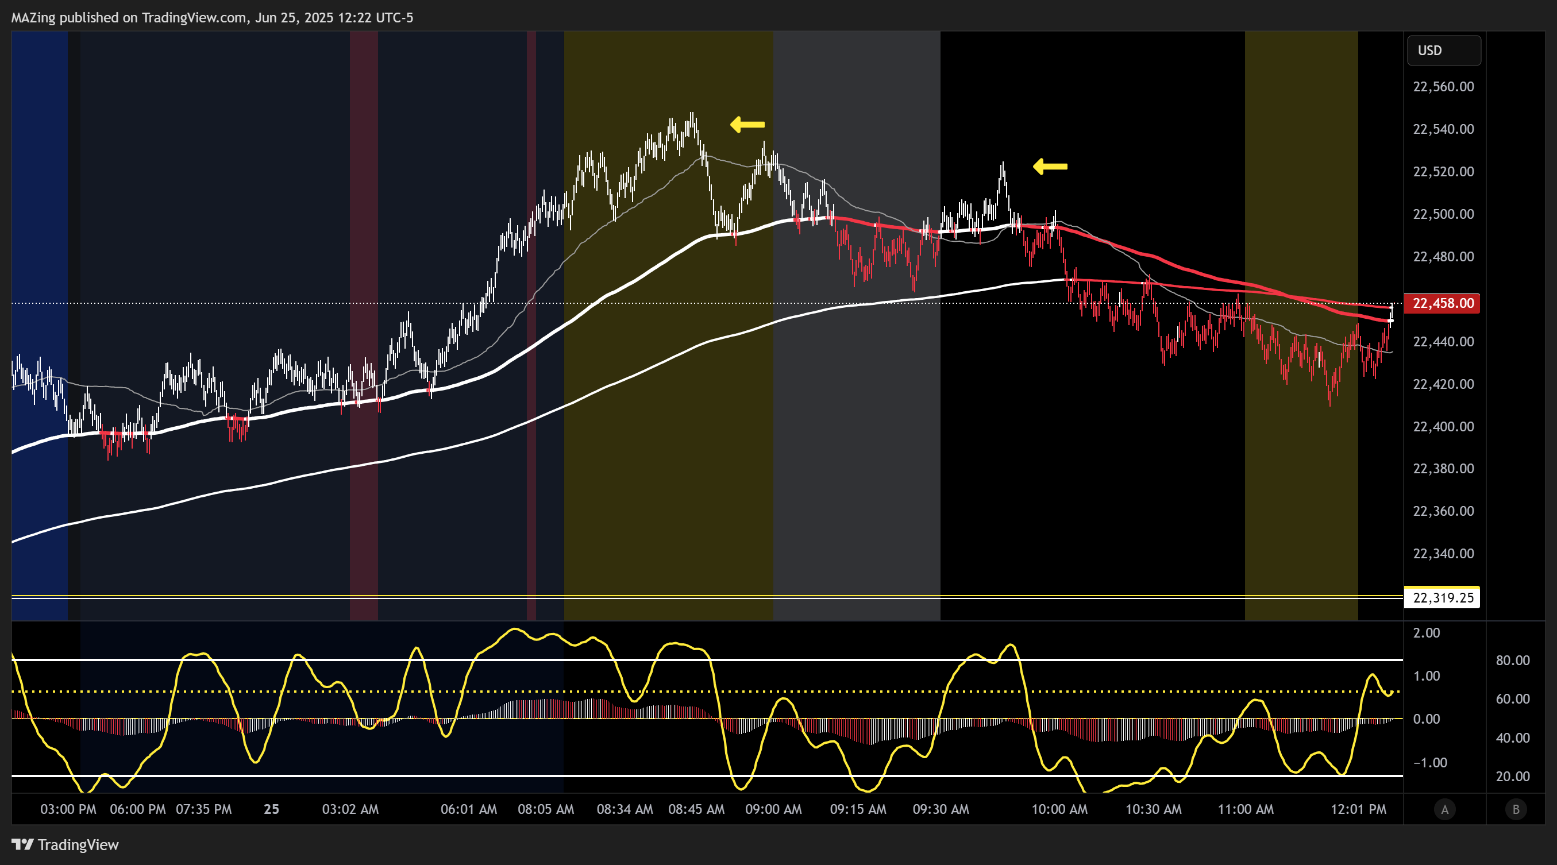Select the red 22,458.00 current price label
The height and width of the screenshot is (865, 1557).
(x=1442, y=303)
